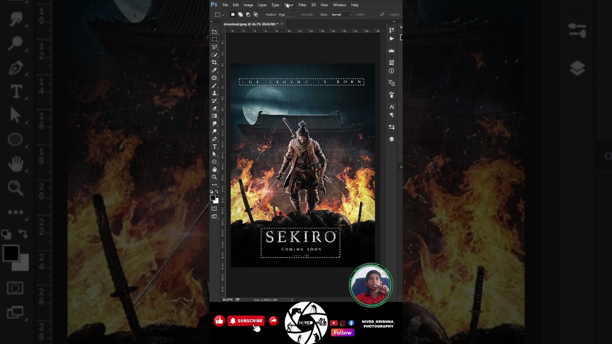
Task: Click the export icon in the status bar
Action: (x=237, y=300)
